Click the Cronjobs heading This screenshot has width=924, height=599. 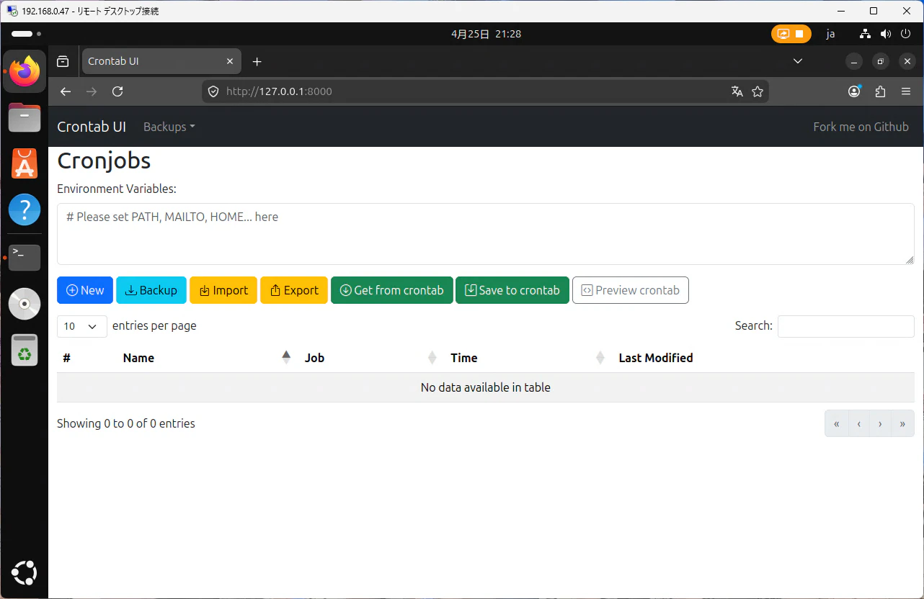[104, 160]
